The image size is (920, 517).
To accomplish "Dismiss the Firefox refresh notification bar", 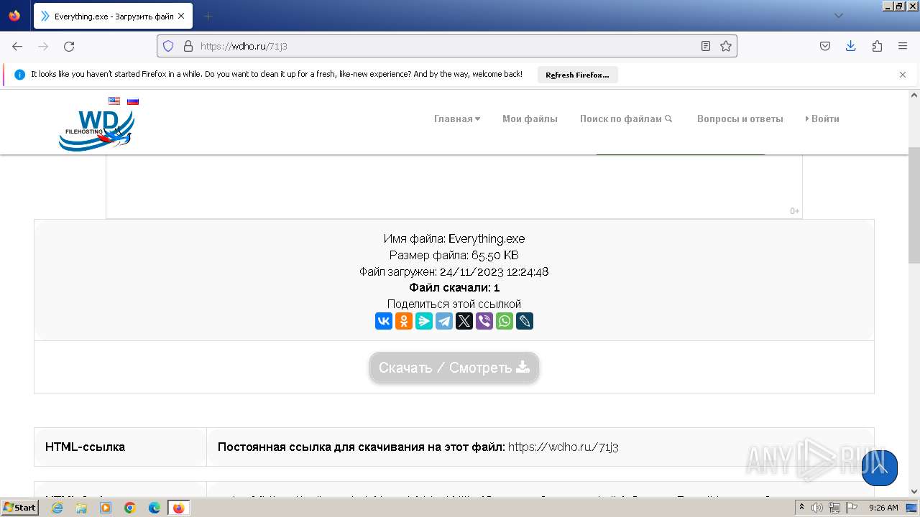I will tap(903, 75).
